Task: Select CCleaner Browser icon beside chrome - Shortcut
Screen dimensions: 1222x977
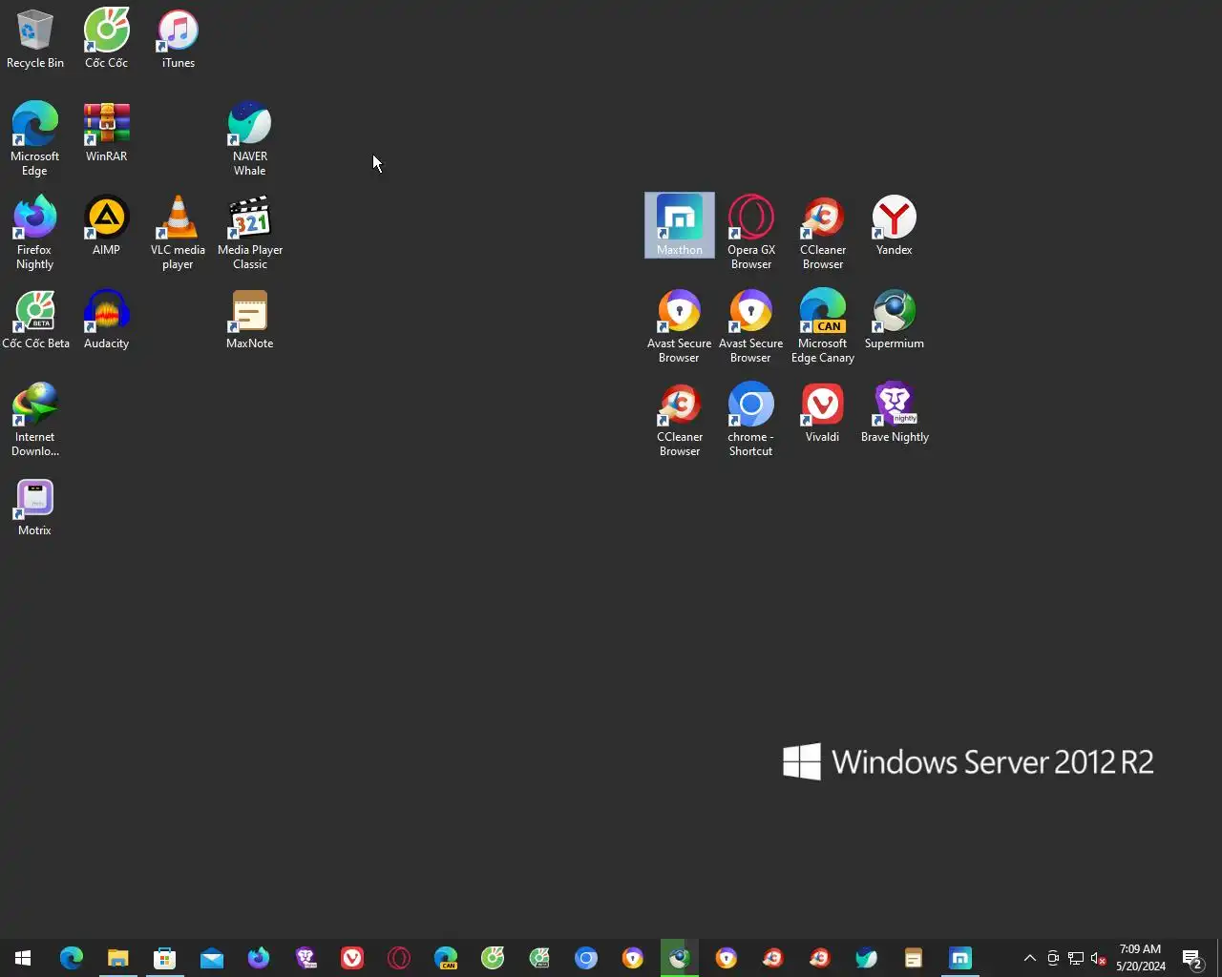Action: coord(680,420)
